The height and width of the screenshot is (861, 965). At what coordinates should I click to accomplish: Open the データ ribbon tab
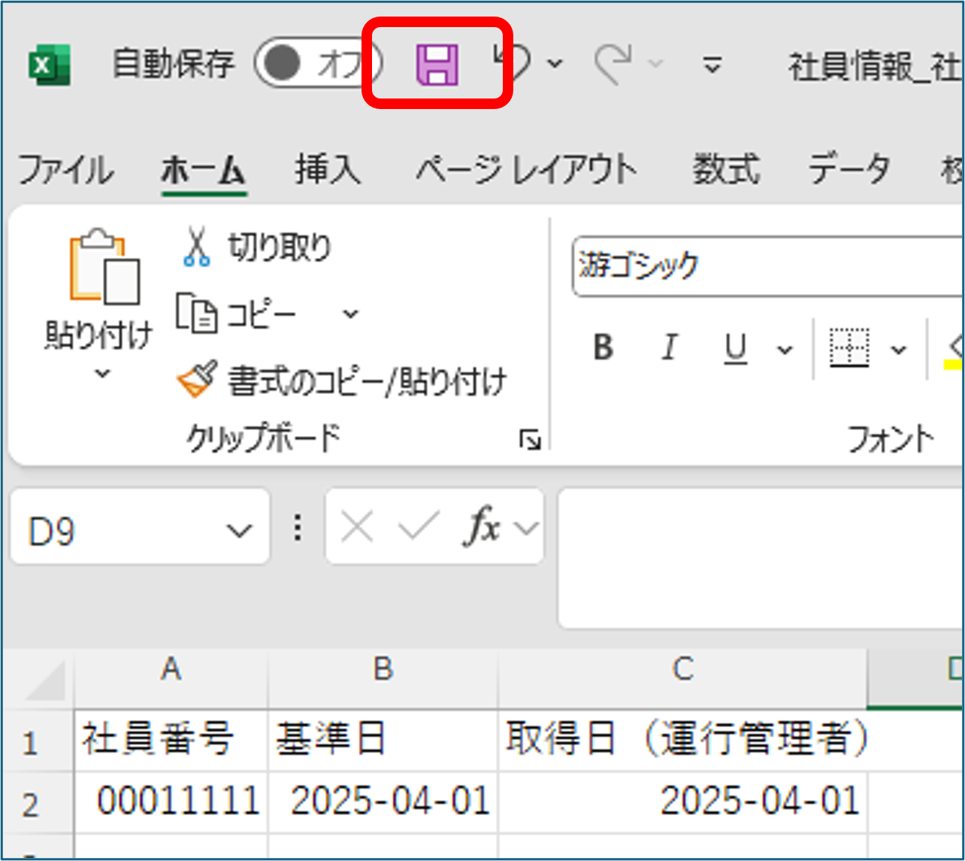click(x=849, y=169)
